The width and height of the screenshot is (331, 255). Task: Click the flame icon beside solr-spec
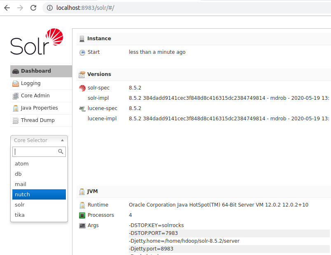tap(82, 88)
